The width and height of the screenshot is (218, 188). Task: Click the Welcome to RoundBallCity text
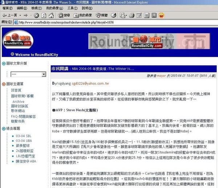click(x=37, y=54)
